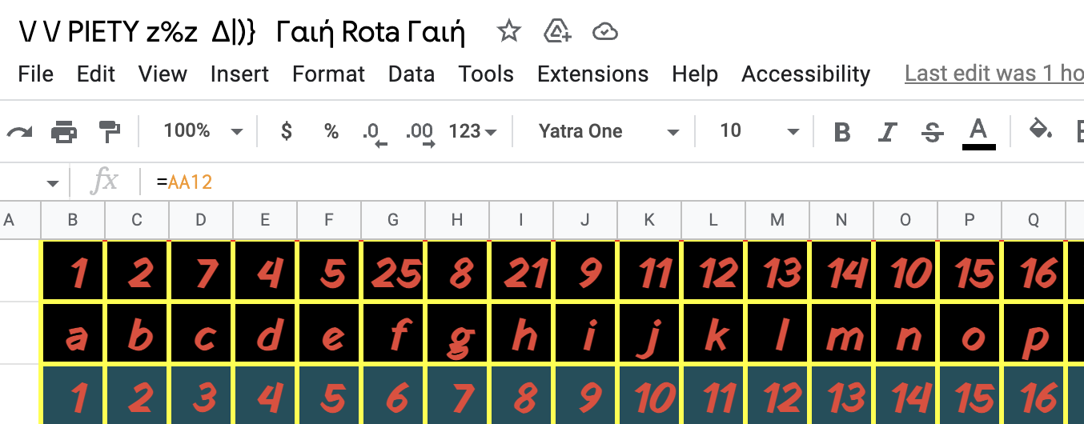Open the Extensions menu

click(592, 74)
